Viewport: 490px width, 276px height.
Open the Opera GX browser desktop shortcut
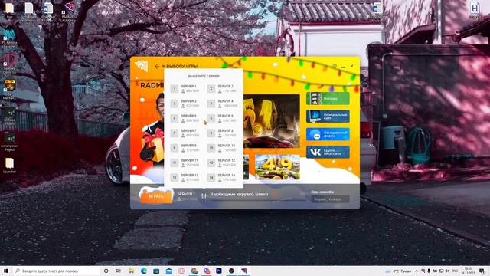(x=9, y=64)
